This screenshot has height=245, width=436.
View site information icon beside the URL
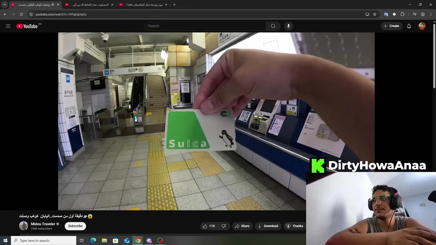31,14
